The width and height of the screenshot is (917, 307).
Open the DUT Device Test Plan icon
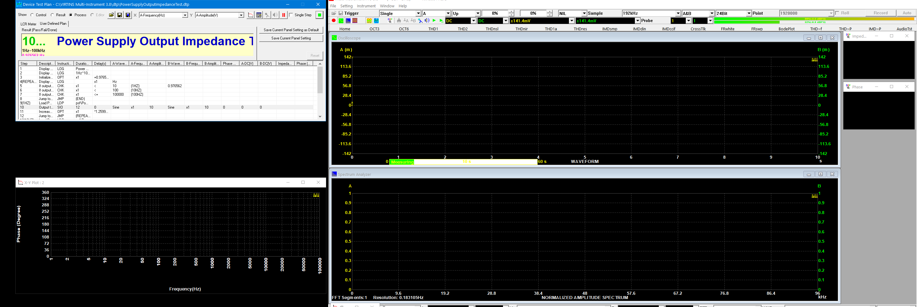376,20
